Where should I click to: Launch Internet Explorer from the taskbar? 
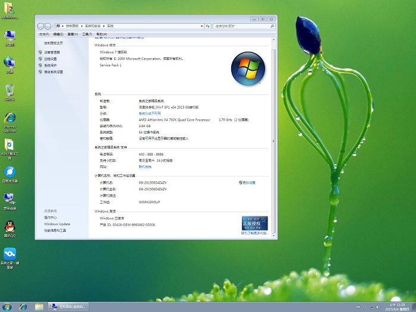pyautogui.click(x=23, y=306)
